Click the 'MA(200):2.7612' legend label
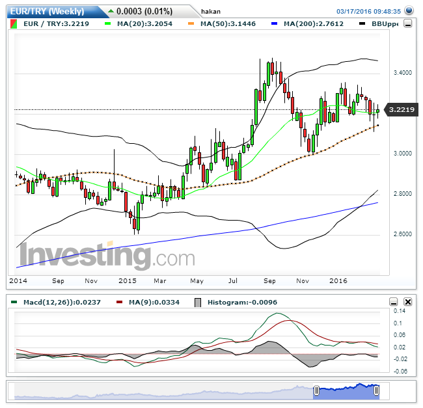This screenshot has height=408, width=423. pos(314,23)
